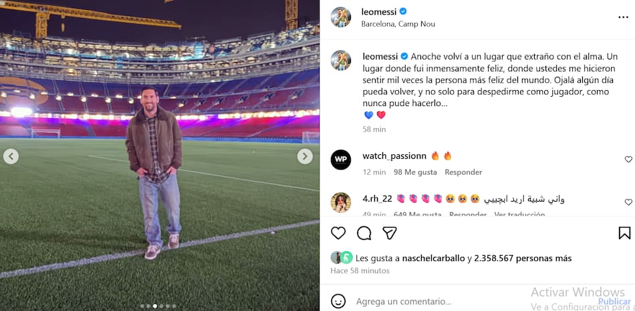Image resolution: width=635 pixels, height=311 pixels.
Task: Like the watch_passionn comment
Action: [x=628, y=160]
